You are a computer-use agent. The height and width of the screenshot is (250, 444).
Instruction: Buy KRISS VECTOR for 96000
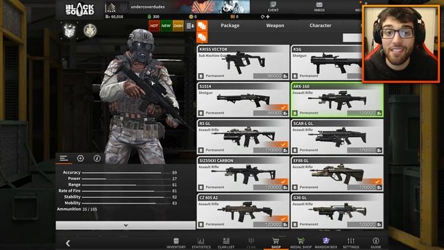[x=271, y=76]
